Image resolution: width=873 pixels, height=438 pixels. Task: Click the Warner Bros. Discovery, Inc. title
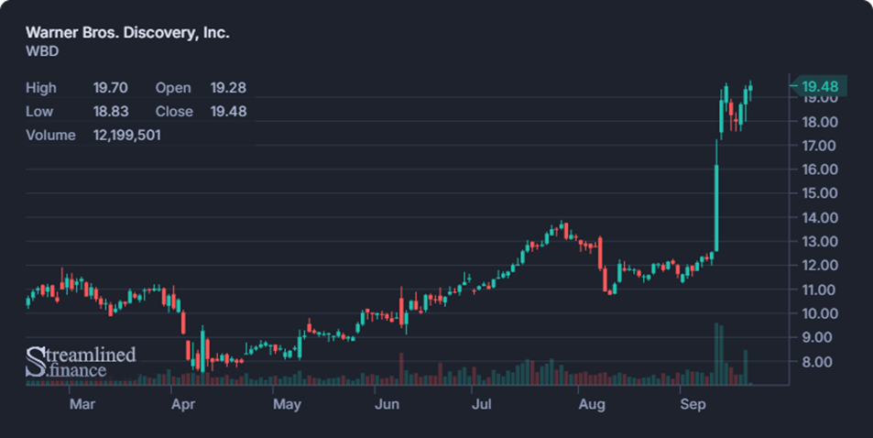click(x=127, y=32)
